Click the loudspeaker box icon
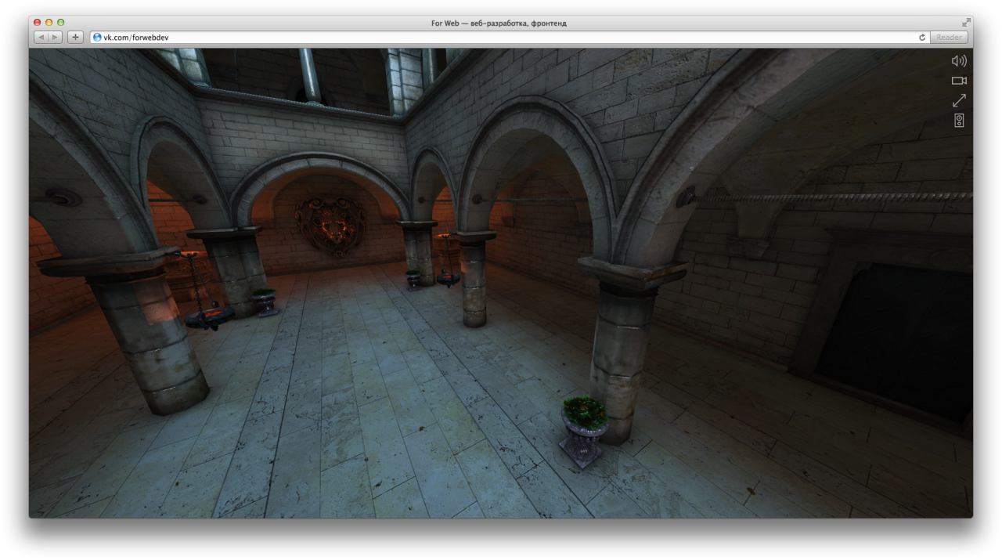This screenshot has height=560, width=1002. point(959,121)
